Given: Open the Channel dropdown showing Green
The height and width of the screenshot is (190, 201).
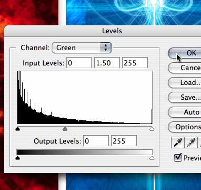Looking at the screenshot, I should (x=82, y=47).
